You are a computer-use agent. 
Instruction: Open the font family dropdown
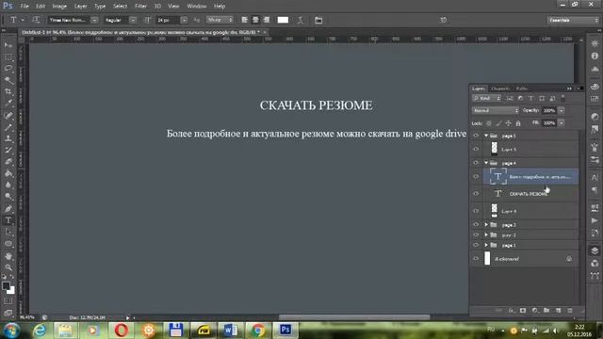(94, 20)
